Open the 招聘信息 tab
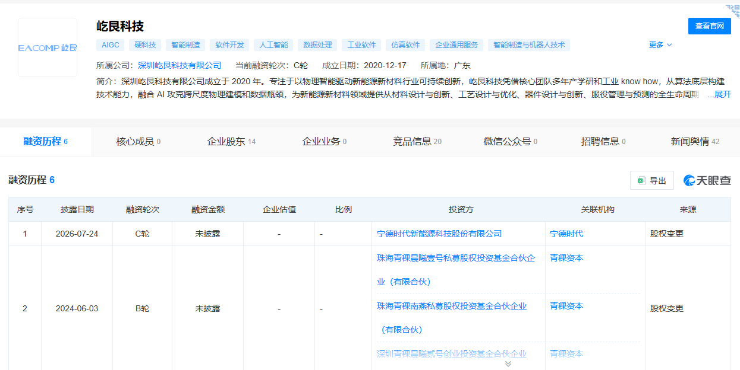 [603, 142]
